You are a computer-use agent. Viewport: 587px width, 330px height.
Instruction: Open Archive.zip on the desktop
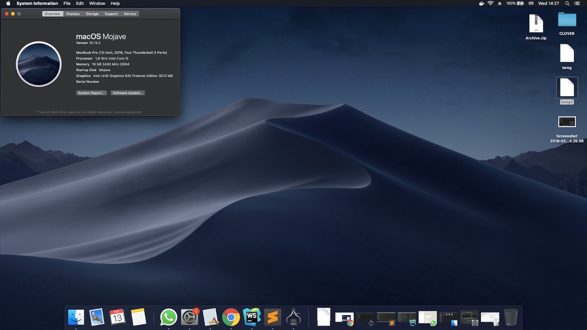pos(535,24)
